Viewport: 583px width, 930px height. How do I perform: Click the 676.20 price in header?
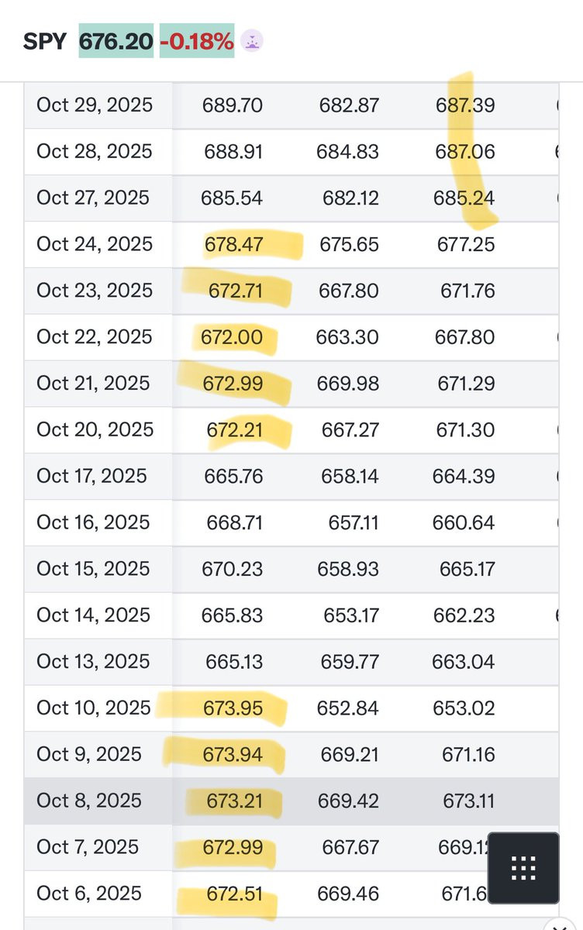pos(116,41)
